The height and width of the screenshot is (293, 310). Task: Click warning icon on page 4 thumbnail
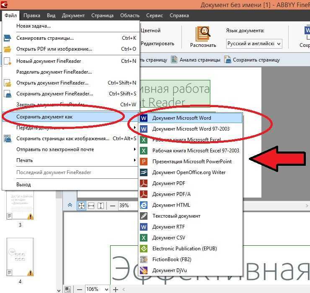pos(31,273)
